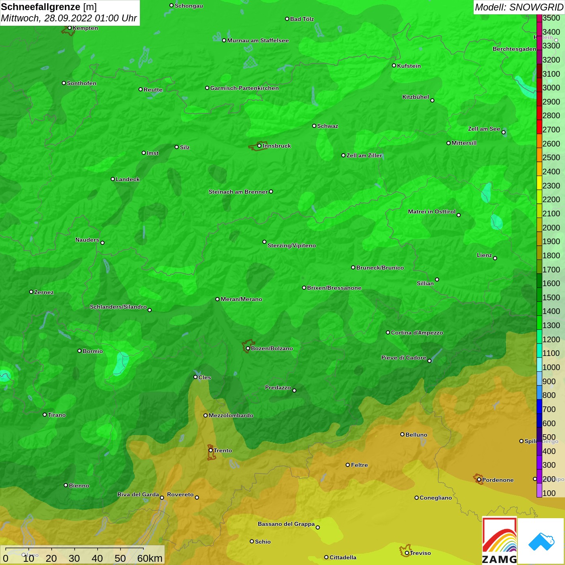Click the Mezzolombardo label
Screen dimensions: 565x565
click(231, 415)
